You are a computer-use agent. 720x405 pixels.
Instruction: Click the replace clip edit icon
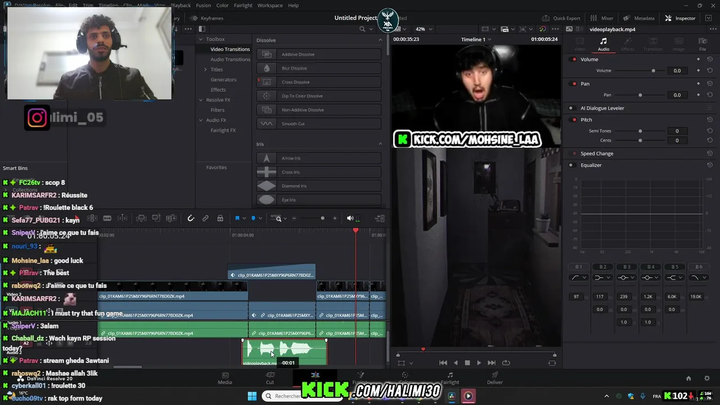(x=171, y=218)
